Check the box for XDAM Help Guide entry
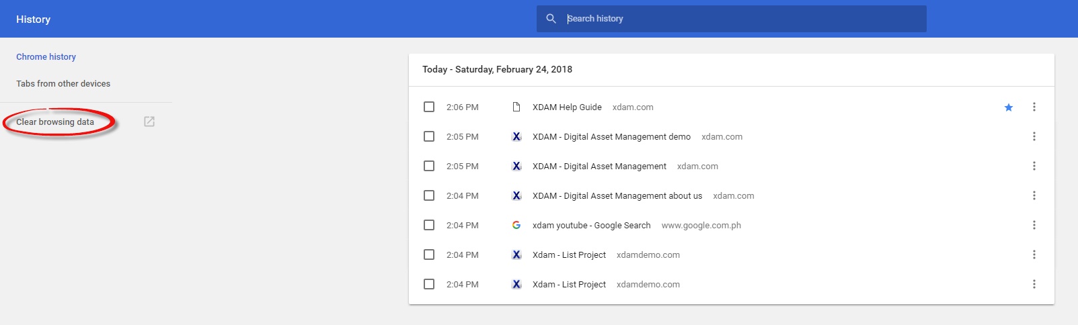This screenshot has width=1078, height=325. (429, 107)
